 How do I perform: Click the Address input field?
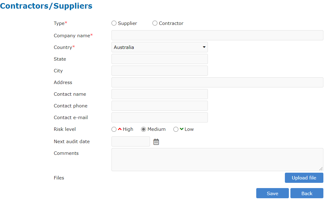(x=217, y=82)
